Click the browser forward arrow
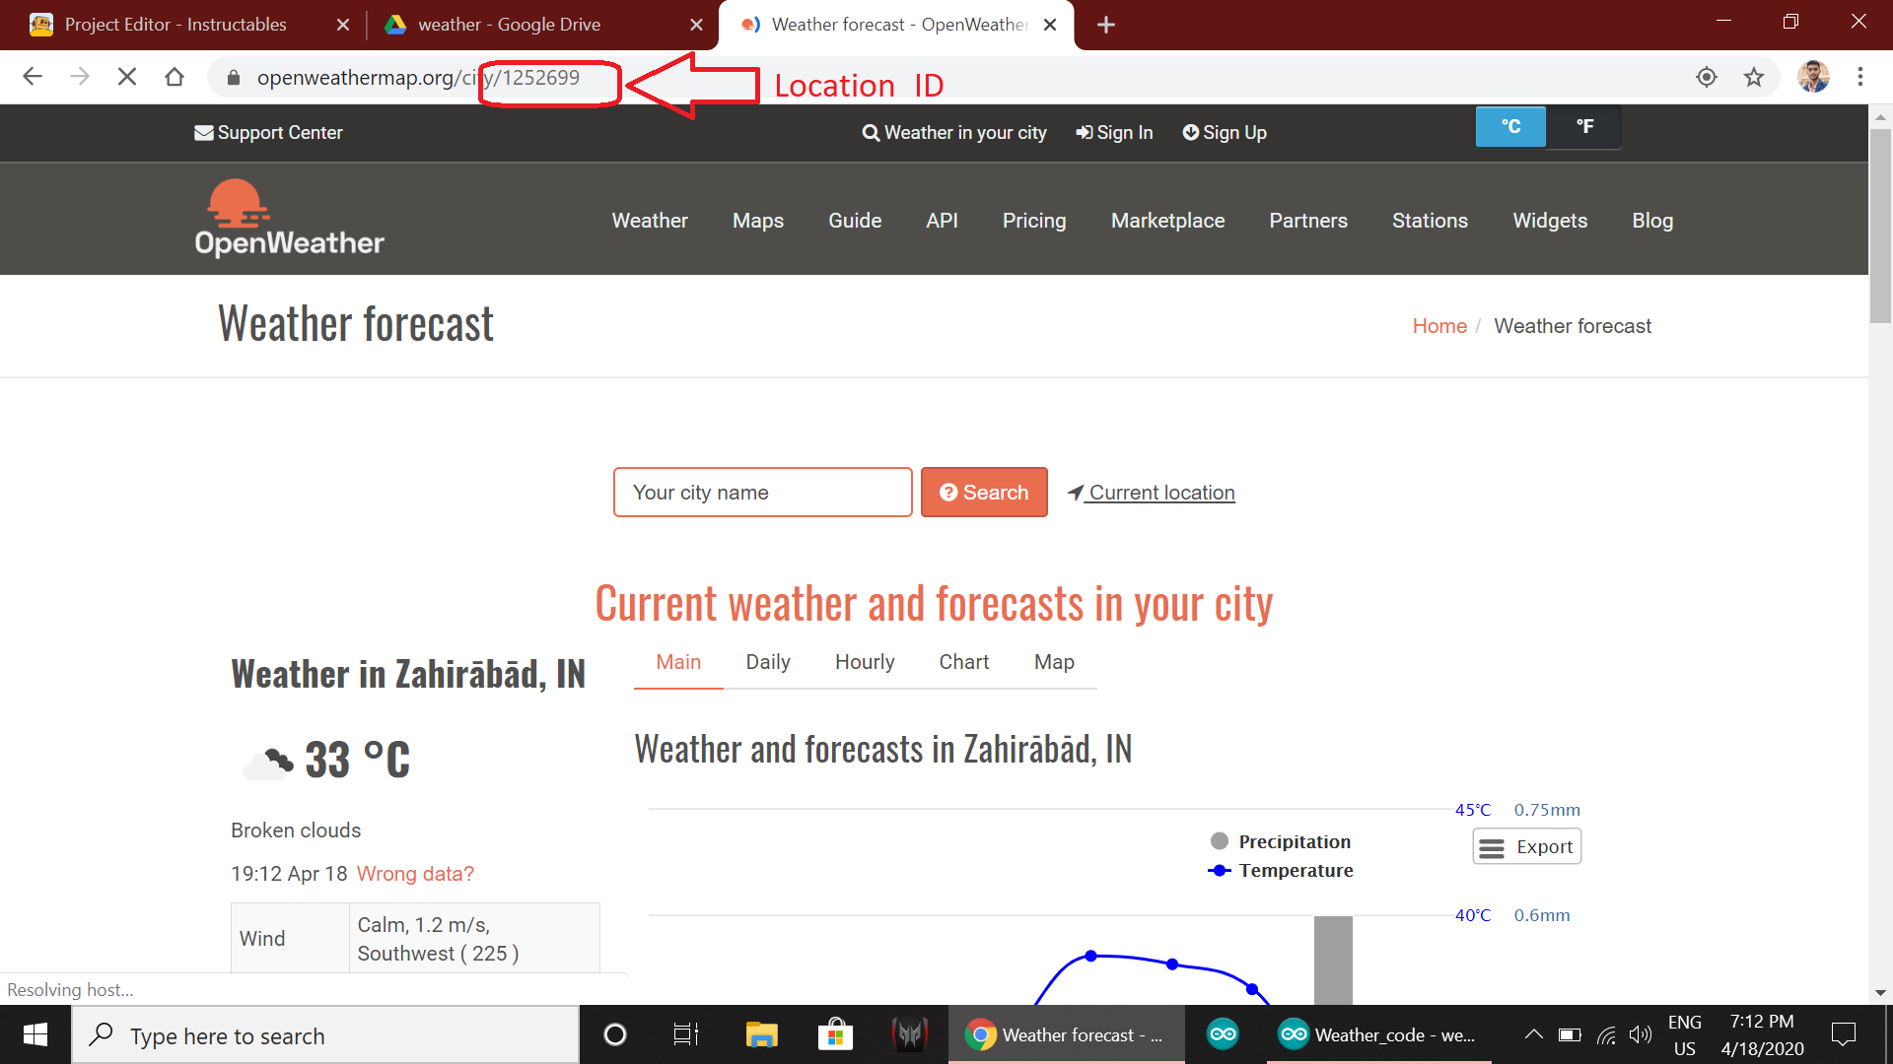Image resolution: width=1893 pixels, height=1064 pixels. [x=80, y=77]
